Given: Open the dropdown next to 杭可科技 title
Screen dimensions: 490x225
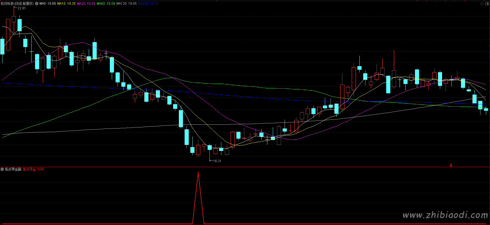Looking at the screenshot, I should [x=37, y=4].
